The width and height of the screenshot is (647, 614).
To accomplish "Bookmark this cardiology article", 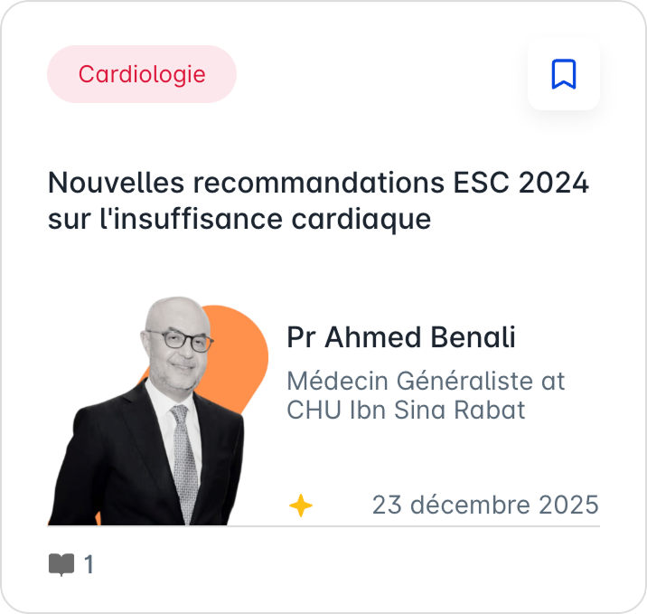I will (x=563, y=74).
